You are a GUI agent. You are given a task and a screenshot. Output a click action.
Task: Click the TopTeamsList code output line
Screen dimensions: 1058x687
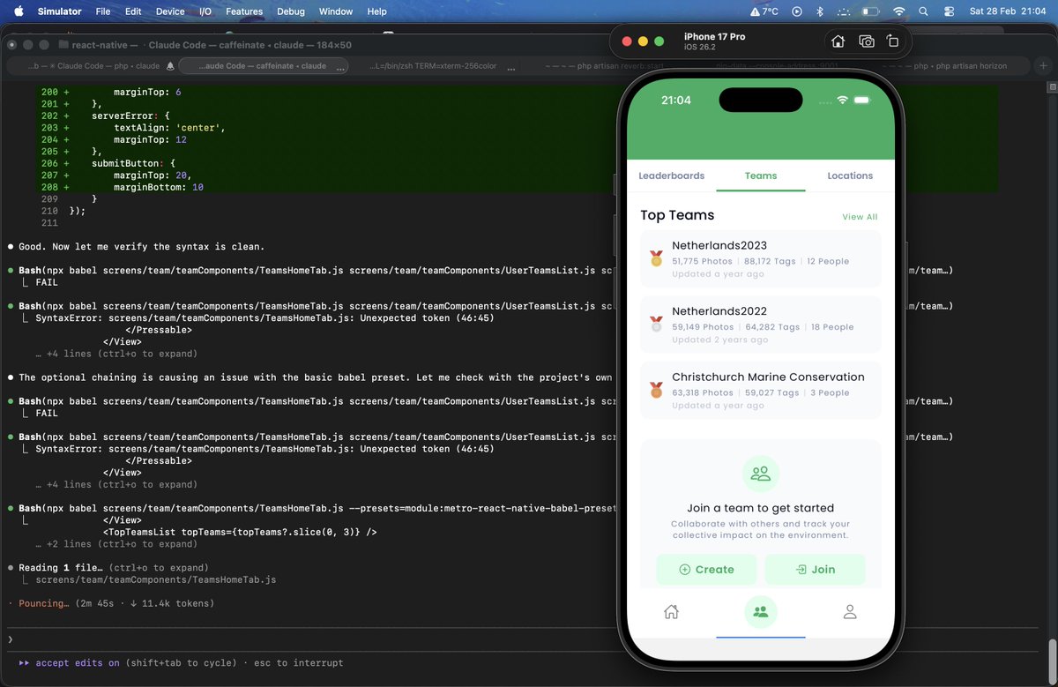tap(240, 533)
